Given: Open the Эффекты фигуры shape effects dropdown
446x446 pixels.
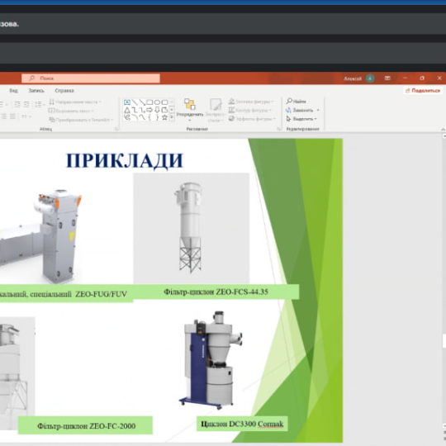Looking at the screenshot, I should tap(252, 119).
